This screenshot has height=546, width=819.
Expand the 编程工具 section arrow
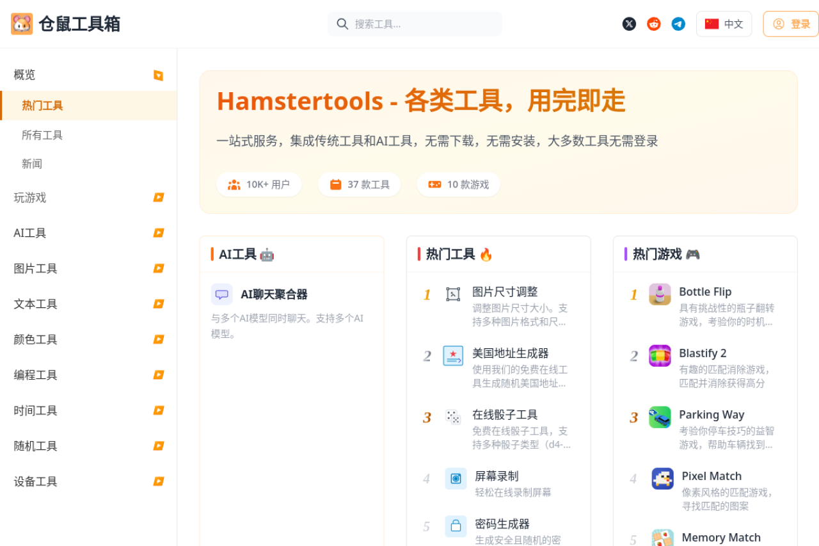click(x=158, y=374)
